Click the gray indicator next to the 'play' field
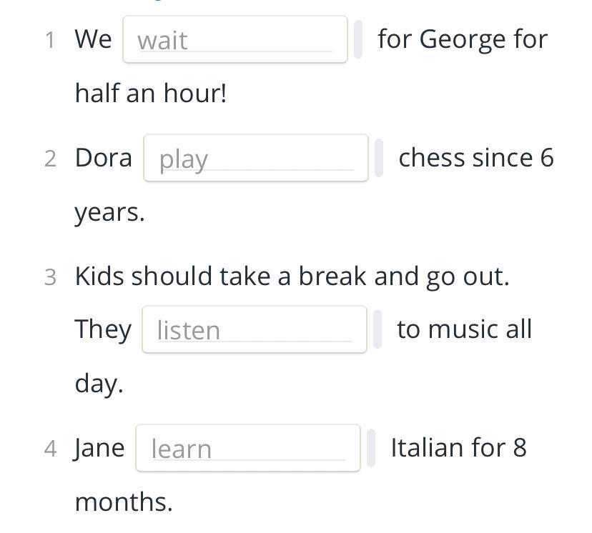Image resolution: width=592 pixels, height=533 pixels. tap(379, 158)
